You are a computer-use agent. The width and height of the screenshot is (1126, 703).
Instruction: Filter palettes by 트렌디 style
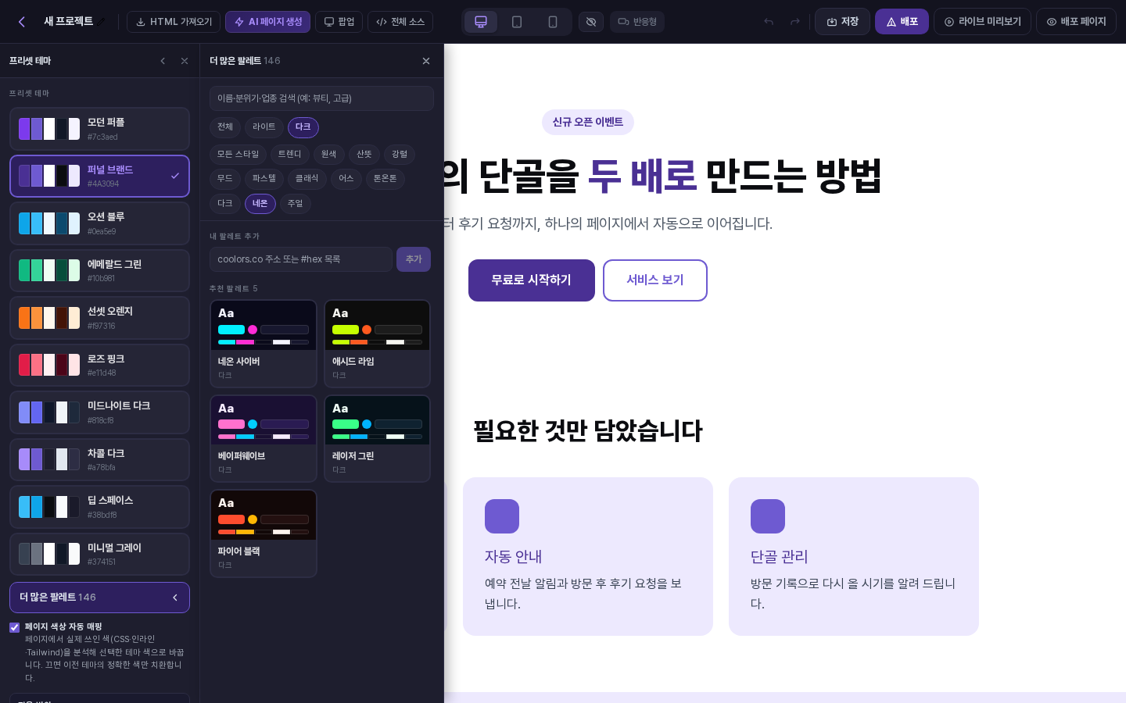[x=290, y=155]
